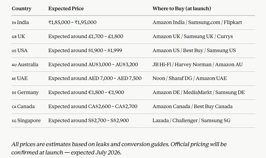Screen dimensions: 266x158
Task: Click Amazon India / Samsung.com / Flipkart cell
Action: [x=197, y=22]
